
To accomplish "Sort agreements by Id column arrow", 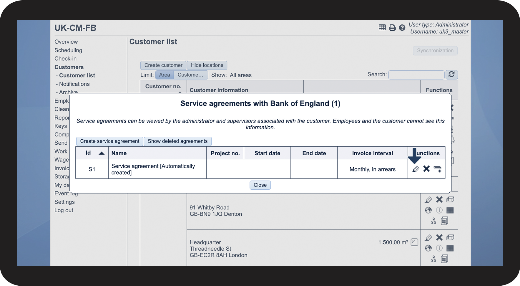I will point(102,153).
